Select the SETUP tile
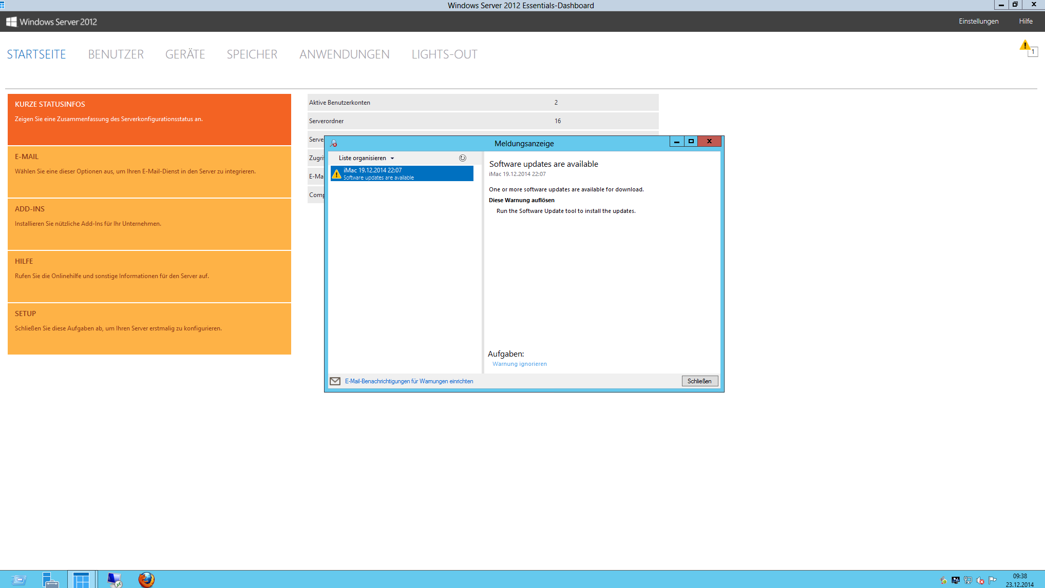This screenshot has height=588, width=1045. 149,329
